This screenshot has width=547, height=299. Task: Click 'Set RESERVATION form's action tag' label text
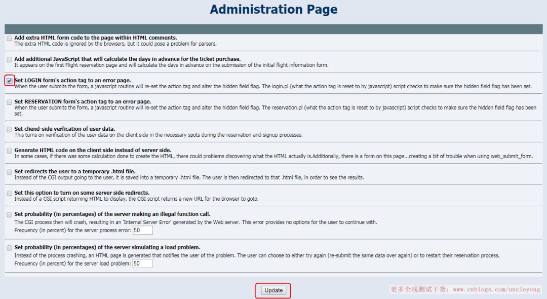pyautogui.click(x=83, y=101)
